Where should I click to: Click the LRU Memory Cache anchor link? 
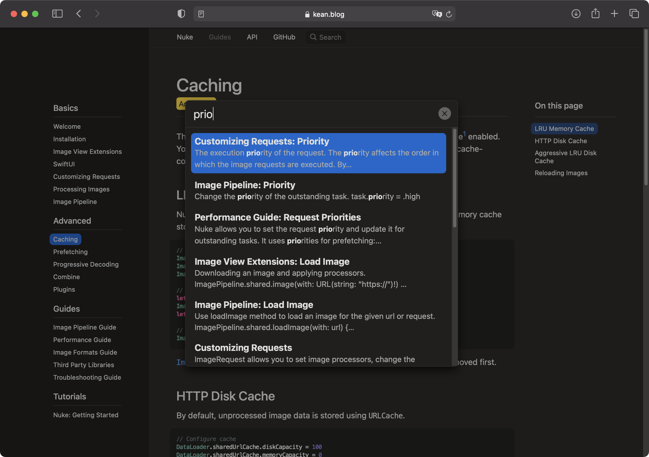[564, 129]
